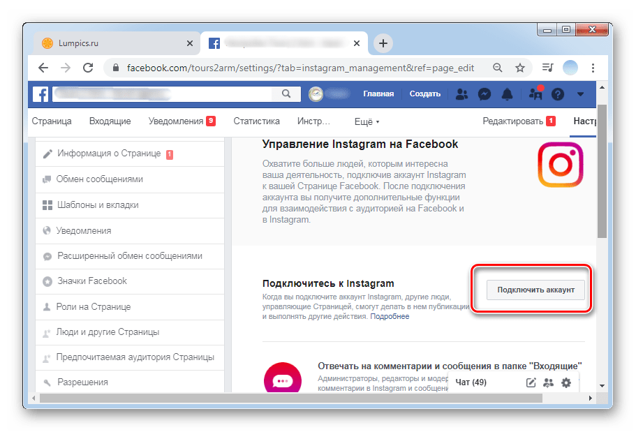Image resolution: width=636 pixels, height=432 pixels.
Task: Click the Подключить аккаунт button
Action: [535, 290]
